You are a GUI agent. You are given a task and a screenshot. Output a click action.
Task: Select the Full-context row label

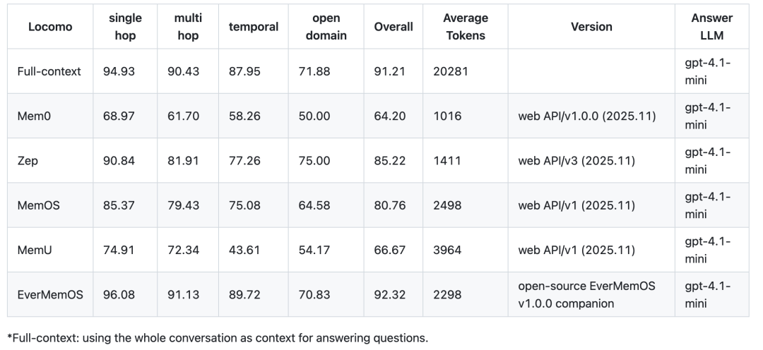pyautogui.click(x=49, y=71)
